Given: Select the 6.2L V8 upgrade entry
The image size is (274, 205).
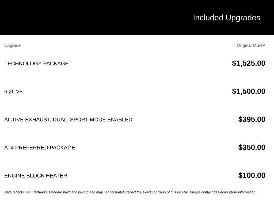Looking at the screenshot, I should coord(13,92).
